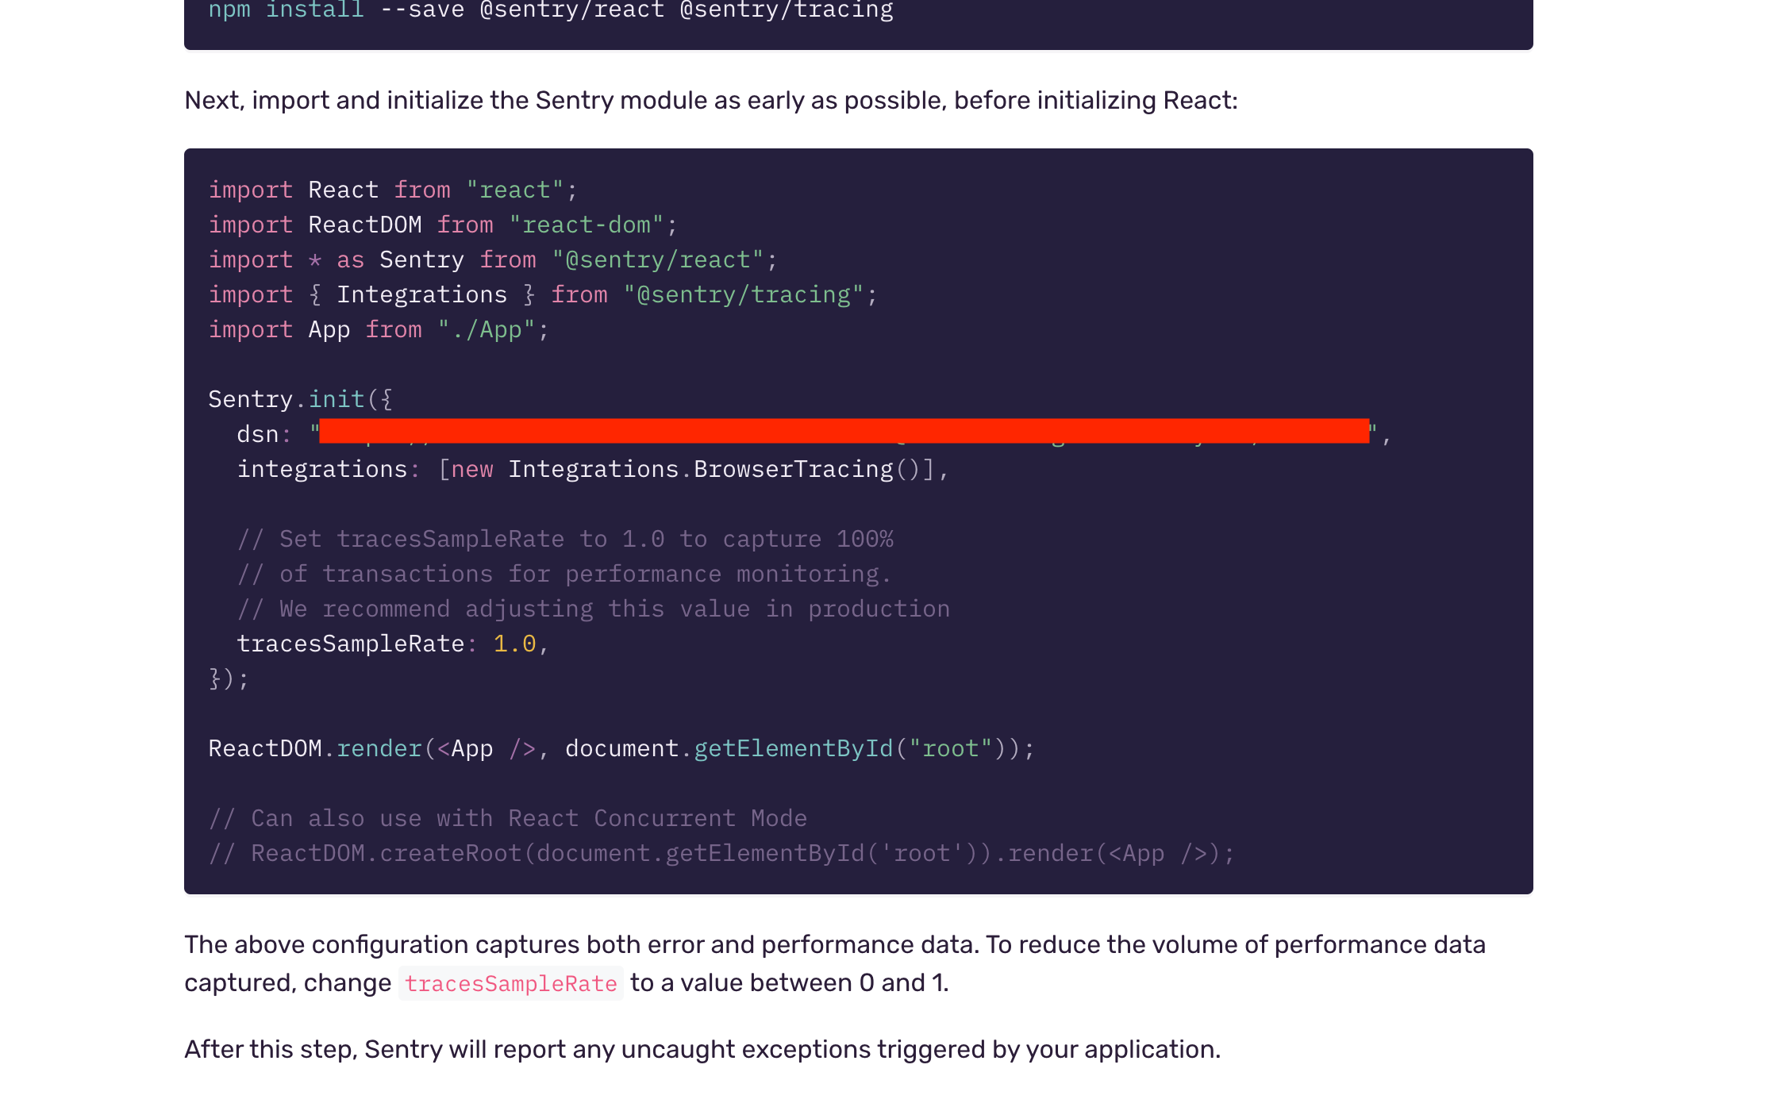Image resolution: width=1781 pixels, height=1103 pixels.
Task: Click the redacted red dsn value
Action: [x=844, y=431]
